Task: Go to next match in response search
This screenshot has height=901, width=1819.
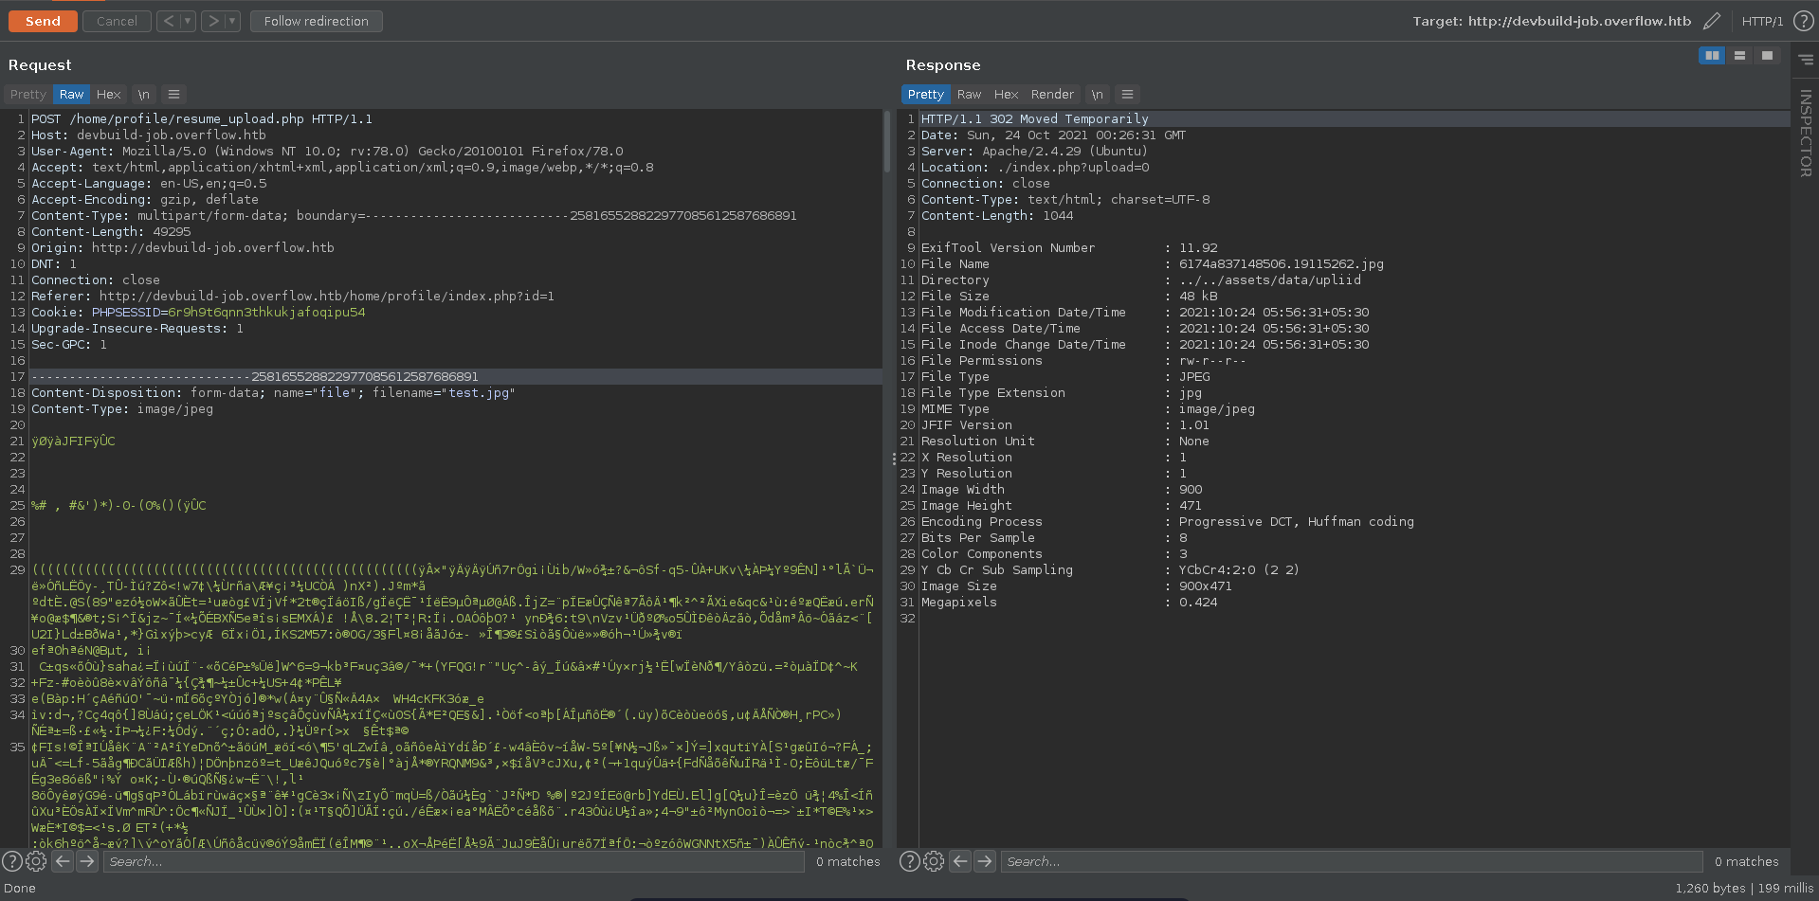Action: coord(985,861)
